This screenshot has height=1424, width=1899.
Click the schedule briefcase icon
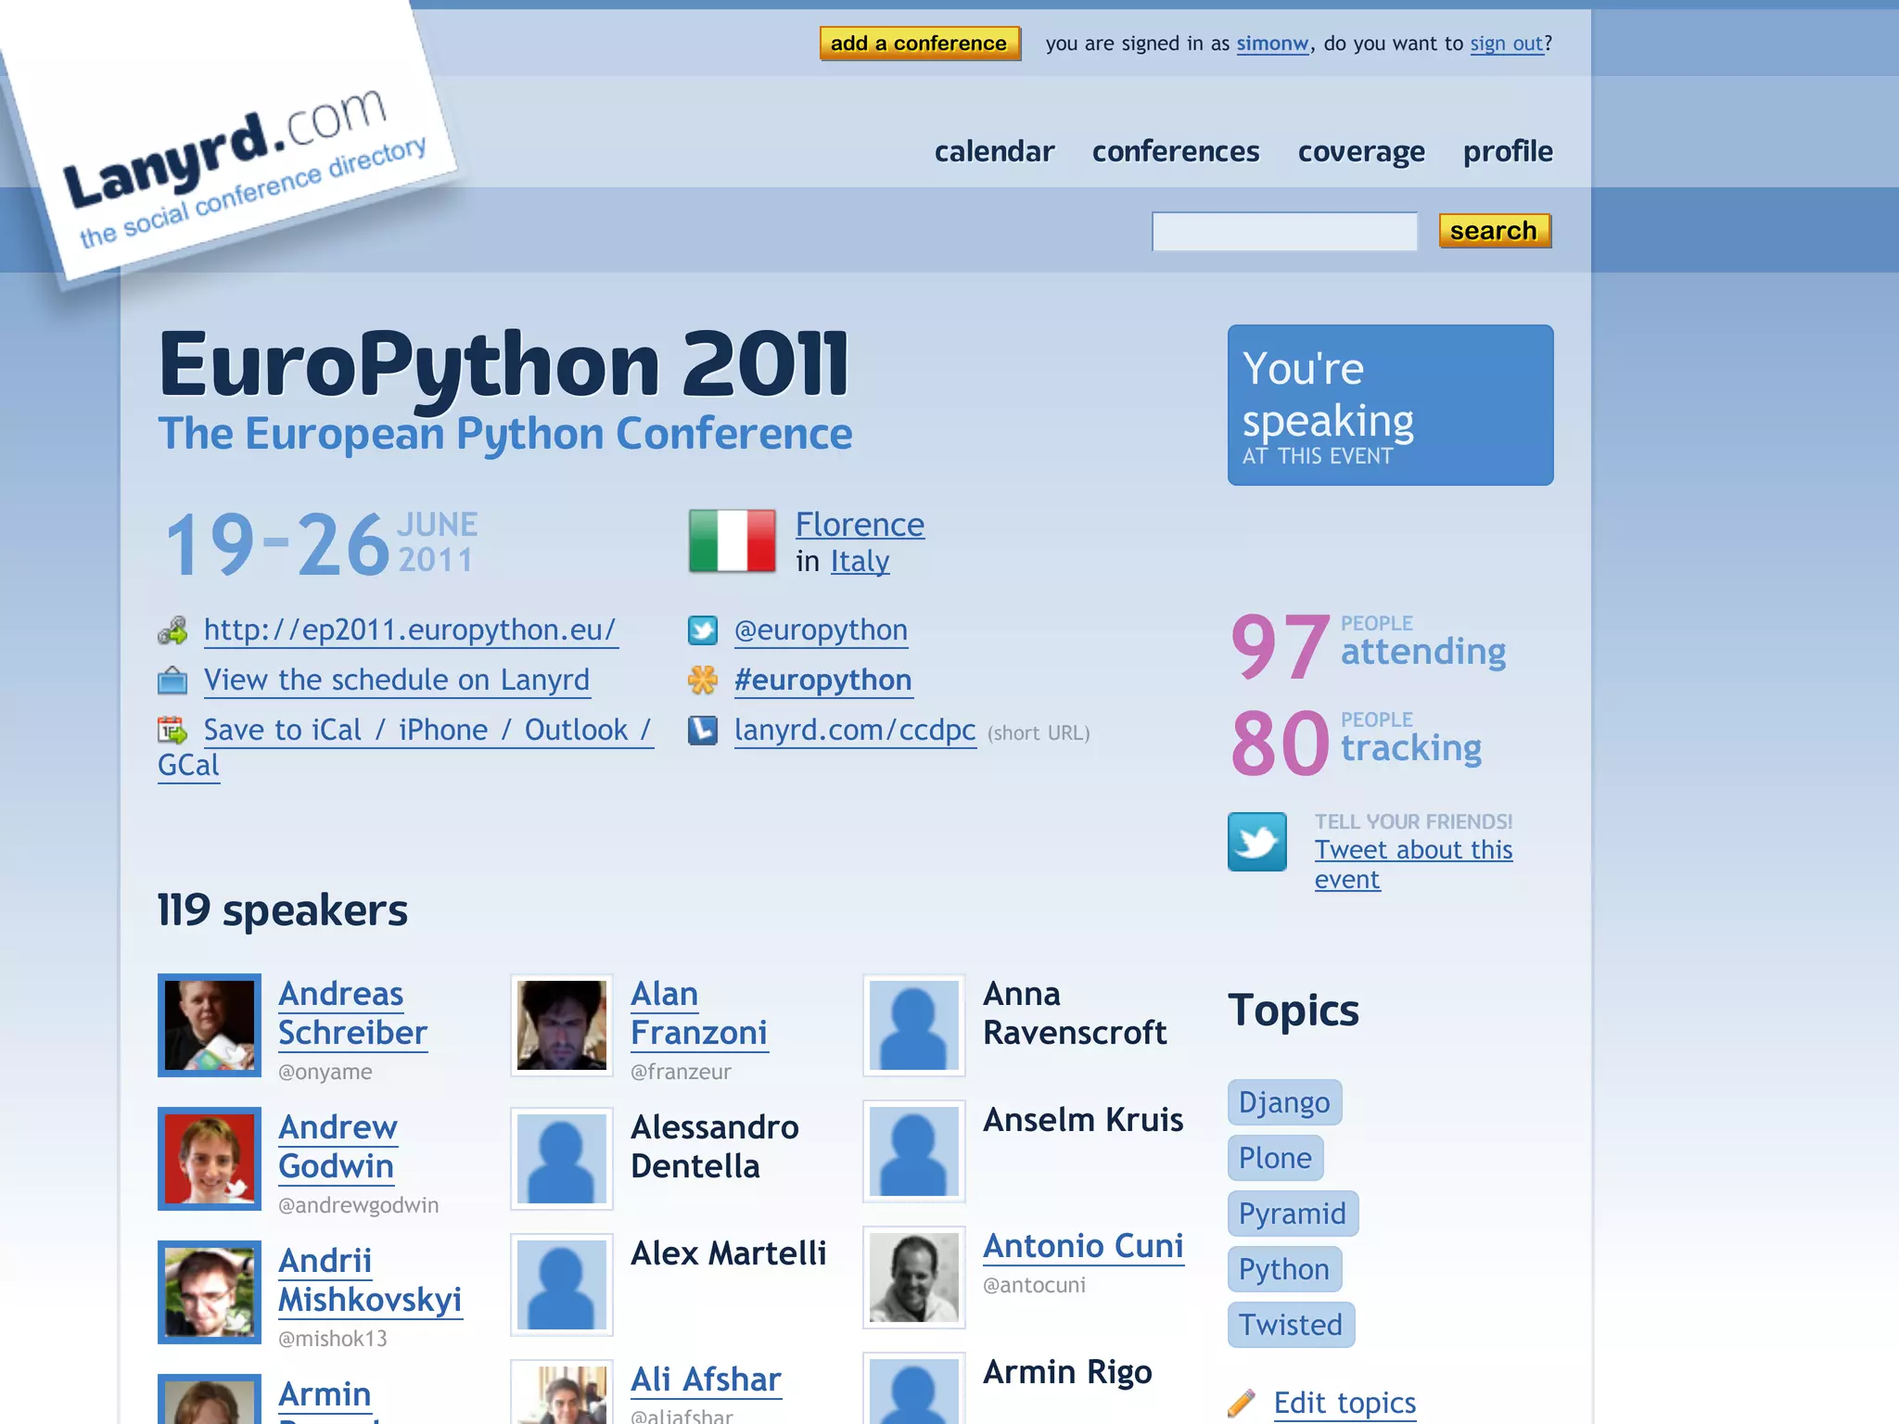pyautogui.click(x=172, y=681)
